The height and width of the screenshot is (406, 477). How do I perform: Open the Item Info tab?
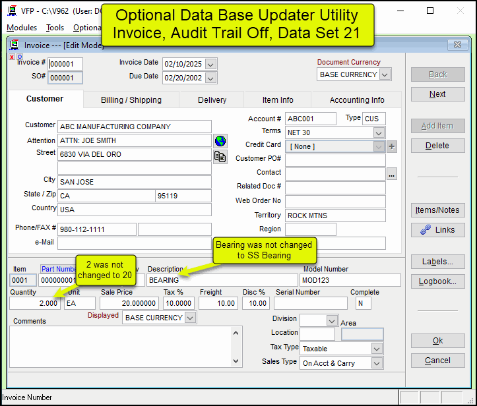click(x=278, y=100)
